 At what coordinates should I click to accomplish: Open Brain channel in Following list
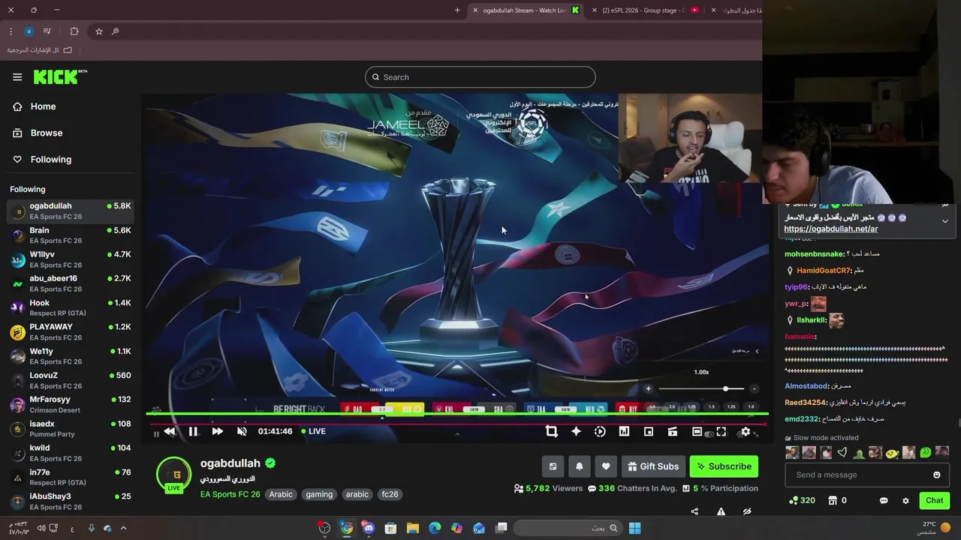click(71, 235)
